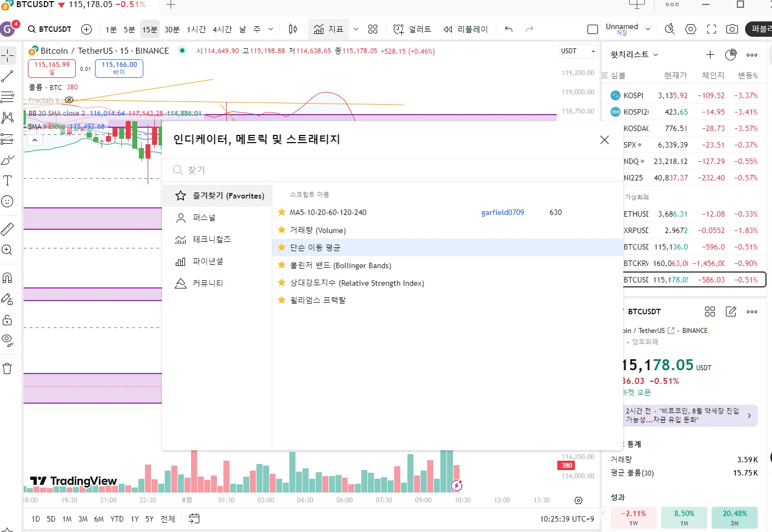Open the chart pattern tools
The width and height of the screenshot is (772, 532).
tap(8, 118)
